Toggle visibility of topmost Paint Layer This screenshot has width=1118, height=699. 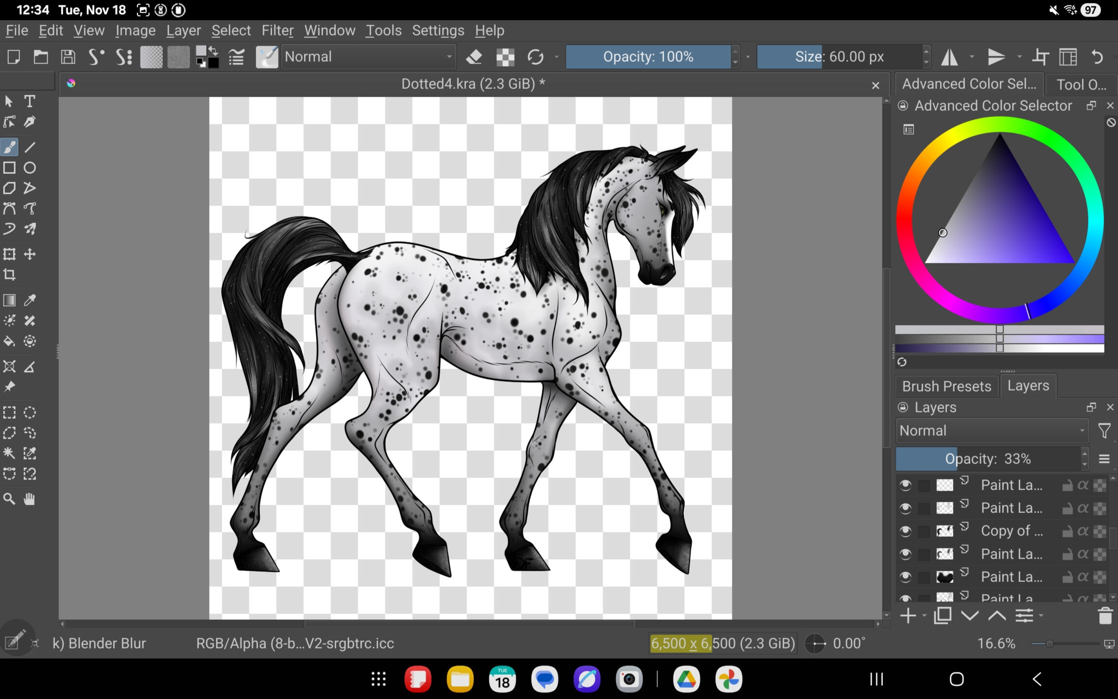(x=905, y=485)
